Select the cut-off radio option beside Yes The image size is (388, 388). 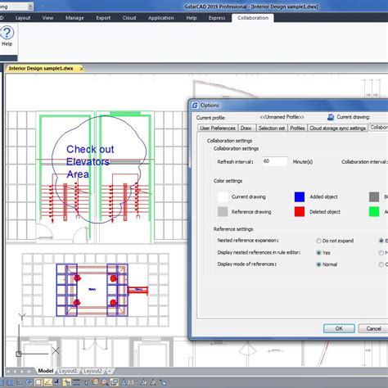tap(381, 253)
